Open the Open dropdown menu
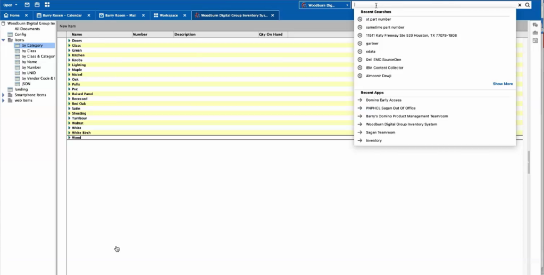The height and width of the screenshot is (275, 544). [10, 5]
